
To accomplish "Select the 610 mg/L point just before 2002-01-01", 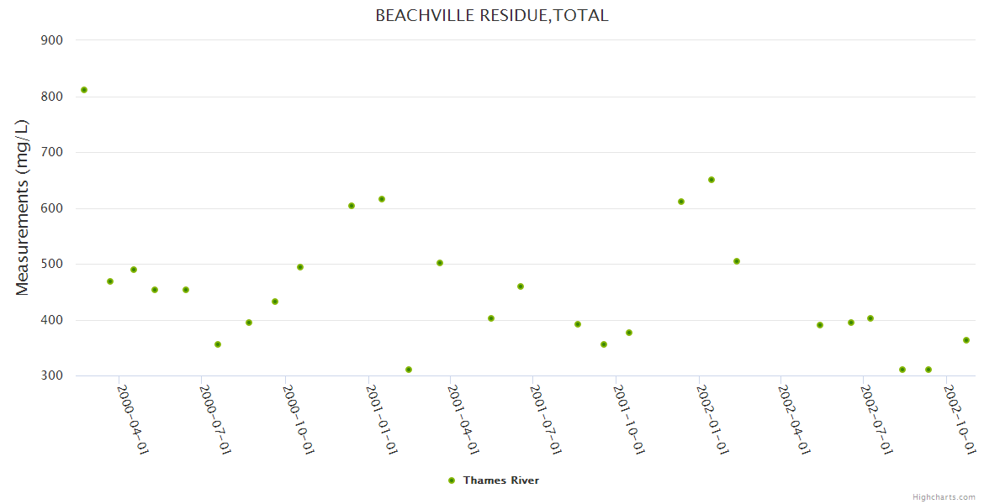I will click(681, 202).
